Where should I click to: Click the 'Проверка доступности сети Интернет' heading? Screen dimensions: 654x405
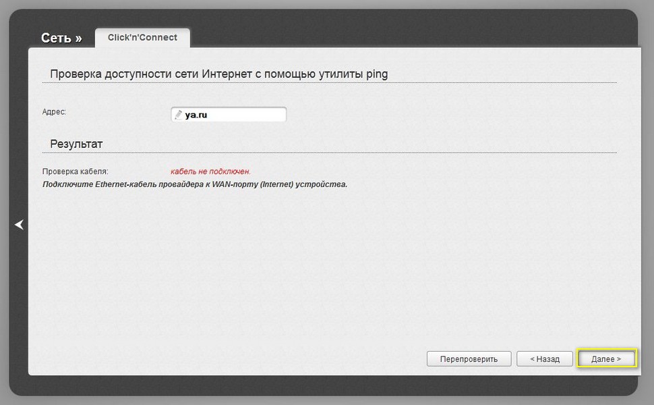[x=219, y=74]
